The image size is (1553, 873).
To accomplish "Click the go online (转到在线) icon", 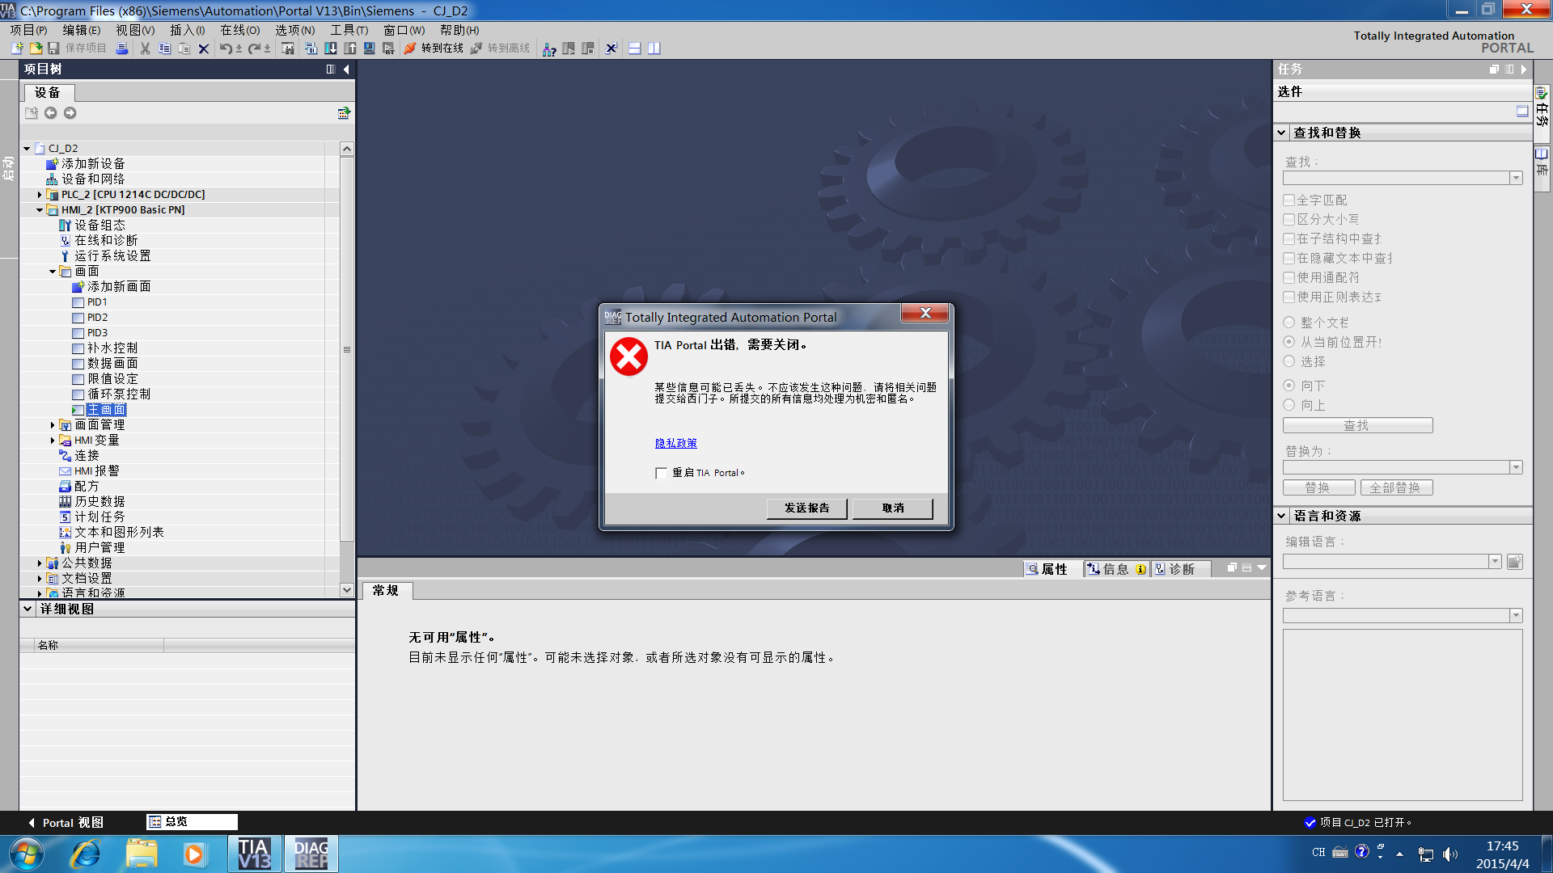I will 410,48.
